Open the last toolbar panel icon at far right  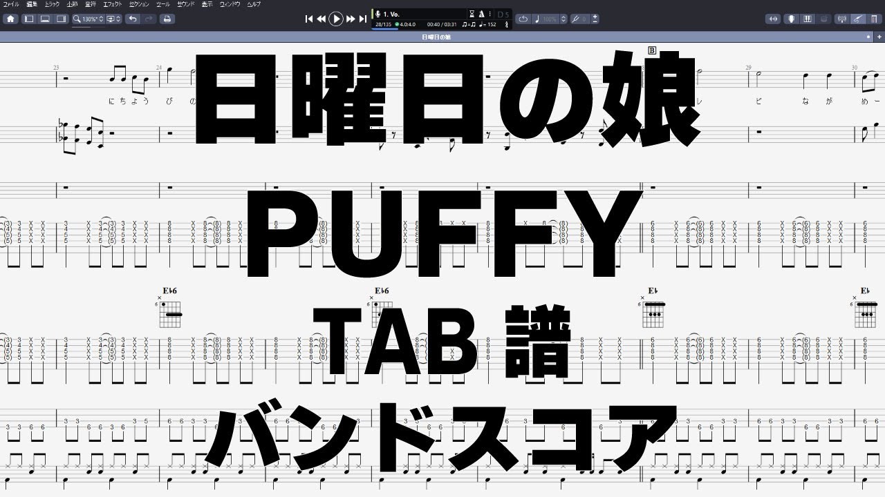873,19
